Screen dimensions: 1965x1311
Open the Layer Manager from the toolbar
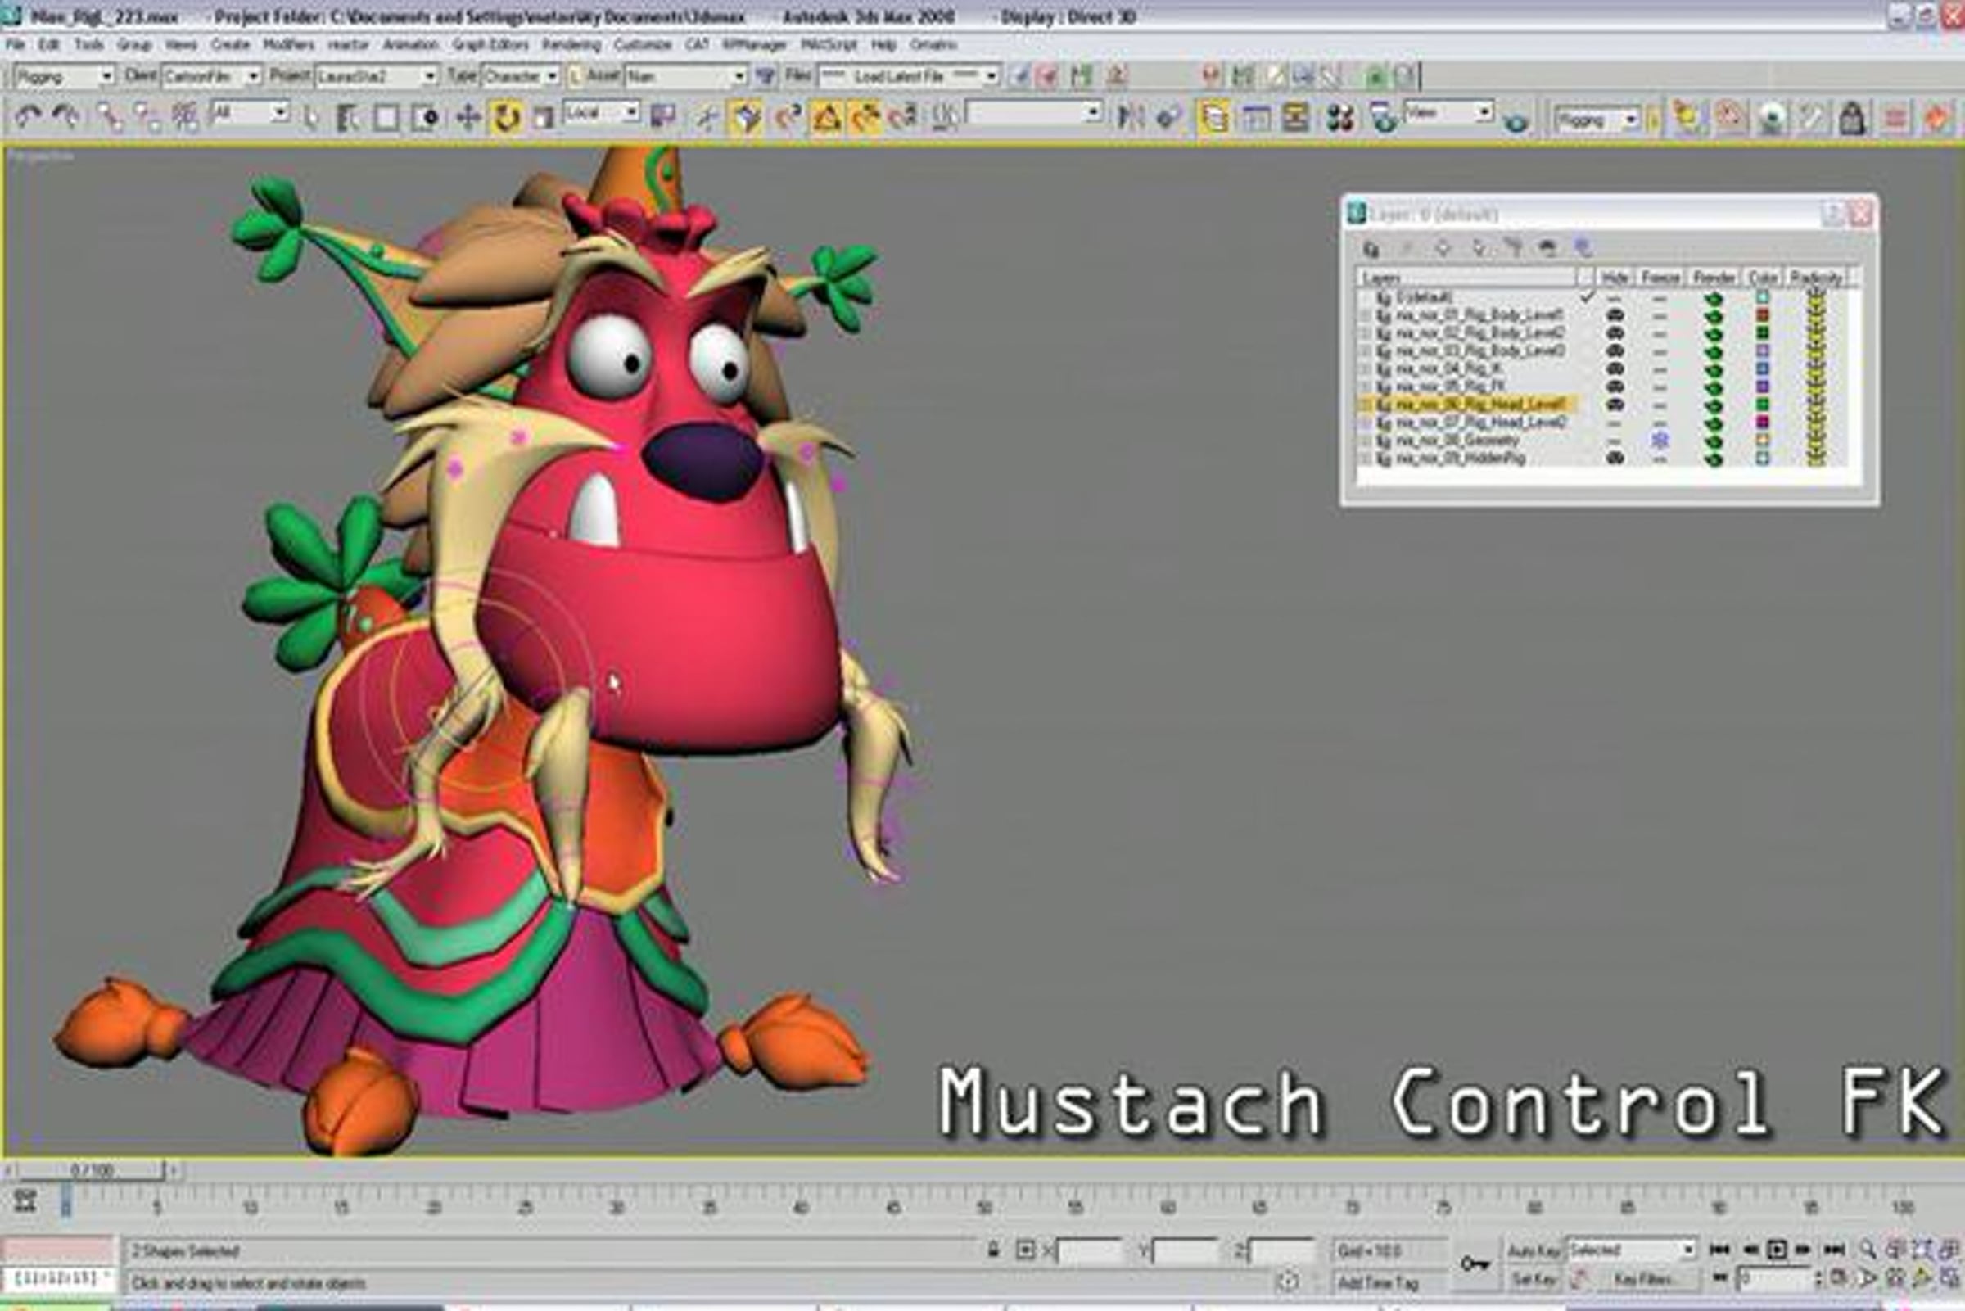tap(1213, 117)
